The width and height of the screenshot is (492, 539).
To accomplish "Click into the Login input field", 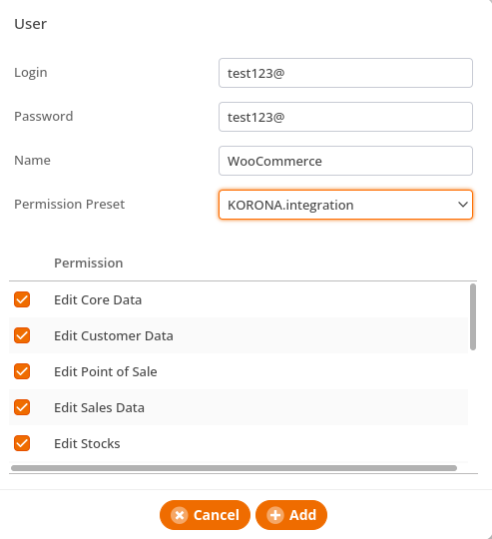I will pos(345,73).
